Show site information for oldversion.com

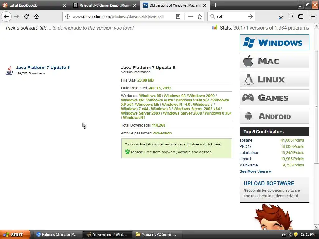pyautogui.click(x=67, y=16)
